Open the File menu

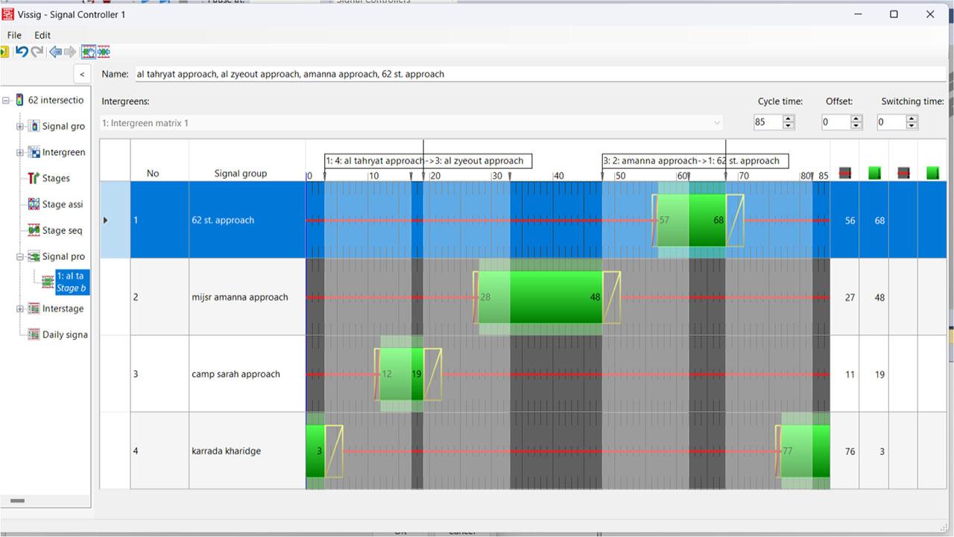[x=14, y=35]
